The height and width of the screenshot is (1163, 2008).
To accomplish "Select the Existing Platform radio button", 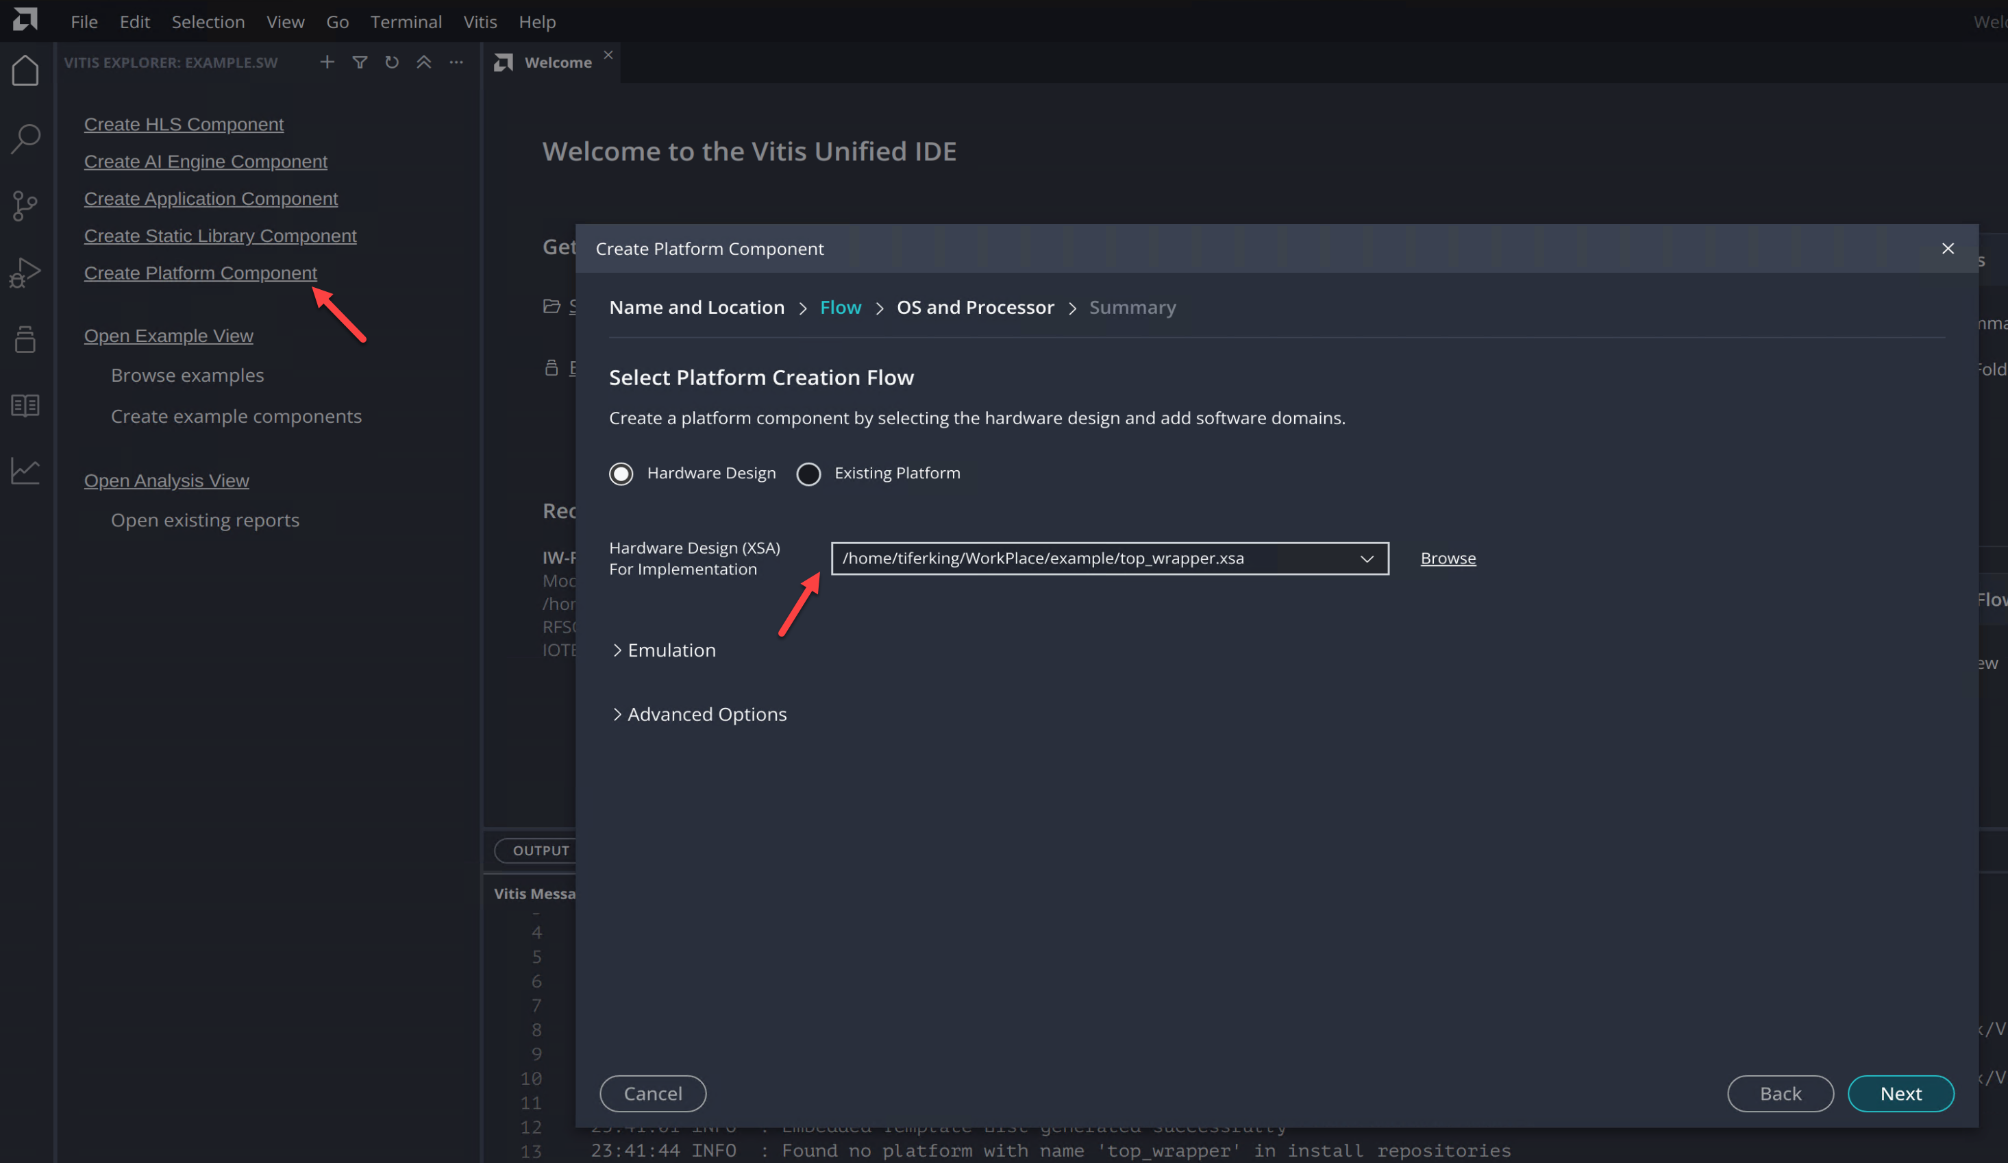I will pos(808,474).
